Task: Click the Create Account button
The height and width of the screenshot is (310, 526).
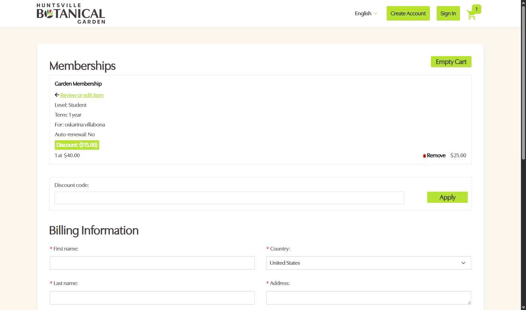Action: pyautogui.click(x=408, y=14)
